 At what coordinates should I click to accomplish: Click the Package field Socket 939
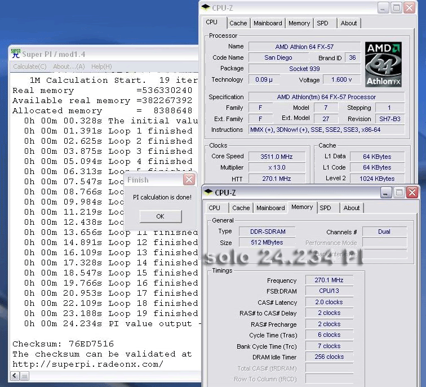pos(304,69)
